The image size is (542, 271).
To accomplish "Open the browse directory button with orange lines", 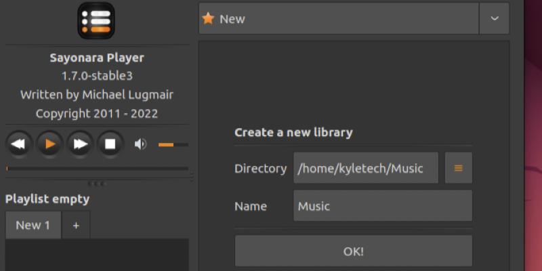I will tap(458, 168).
